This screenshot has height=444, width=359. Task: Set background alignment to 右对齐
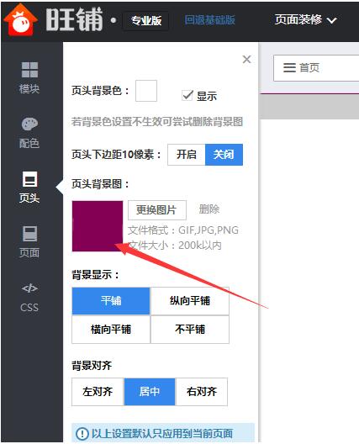pyautogui.click(x=202, y=392)
